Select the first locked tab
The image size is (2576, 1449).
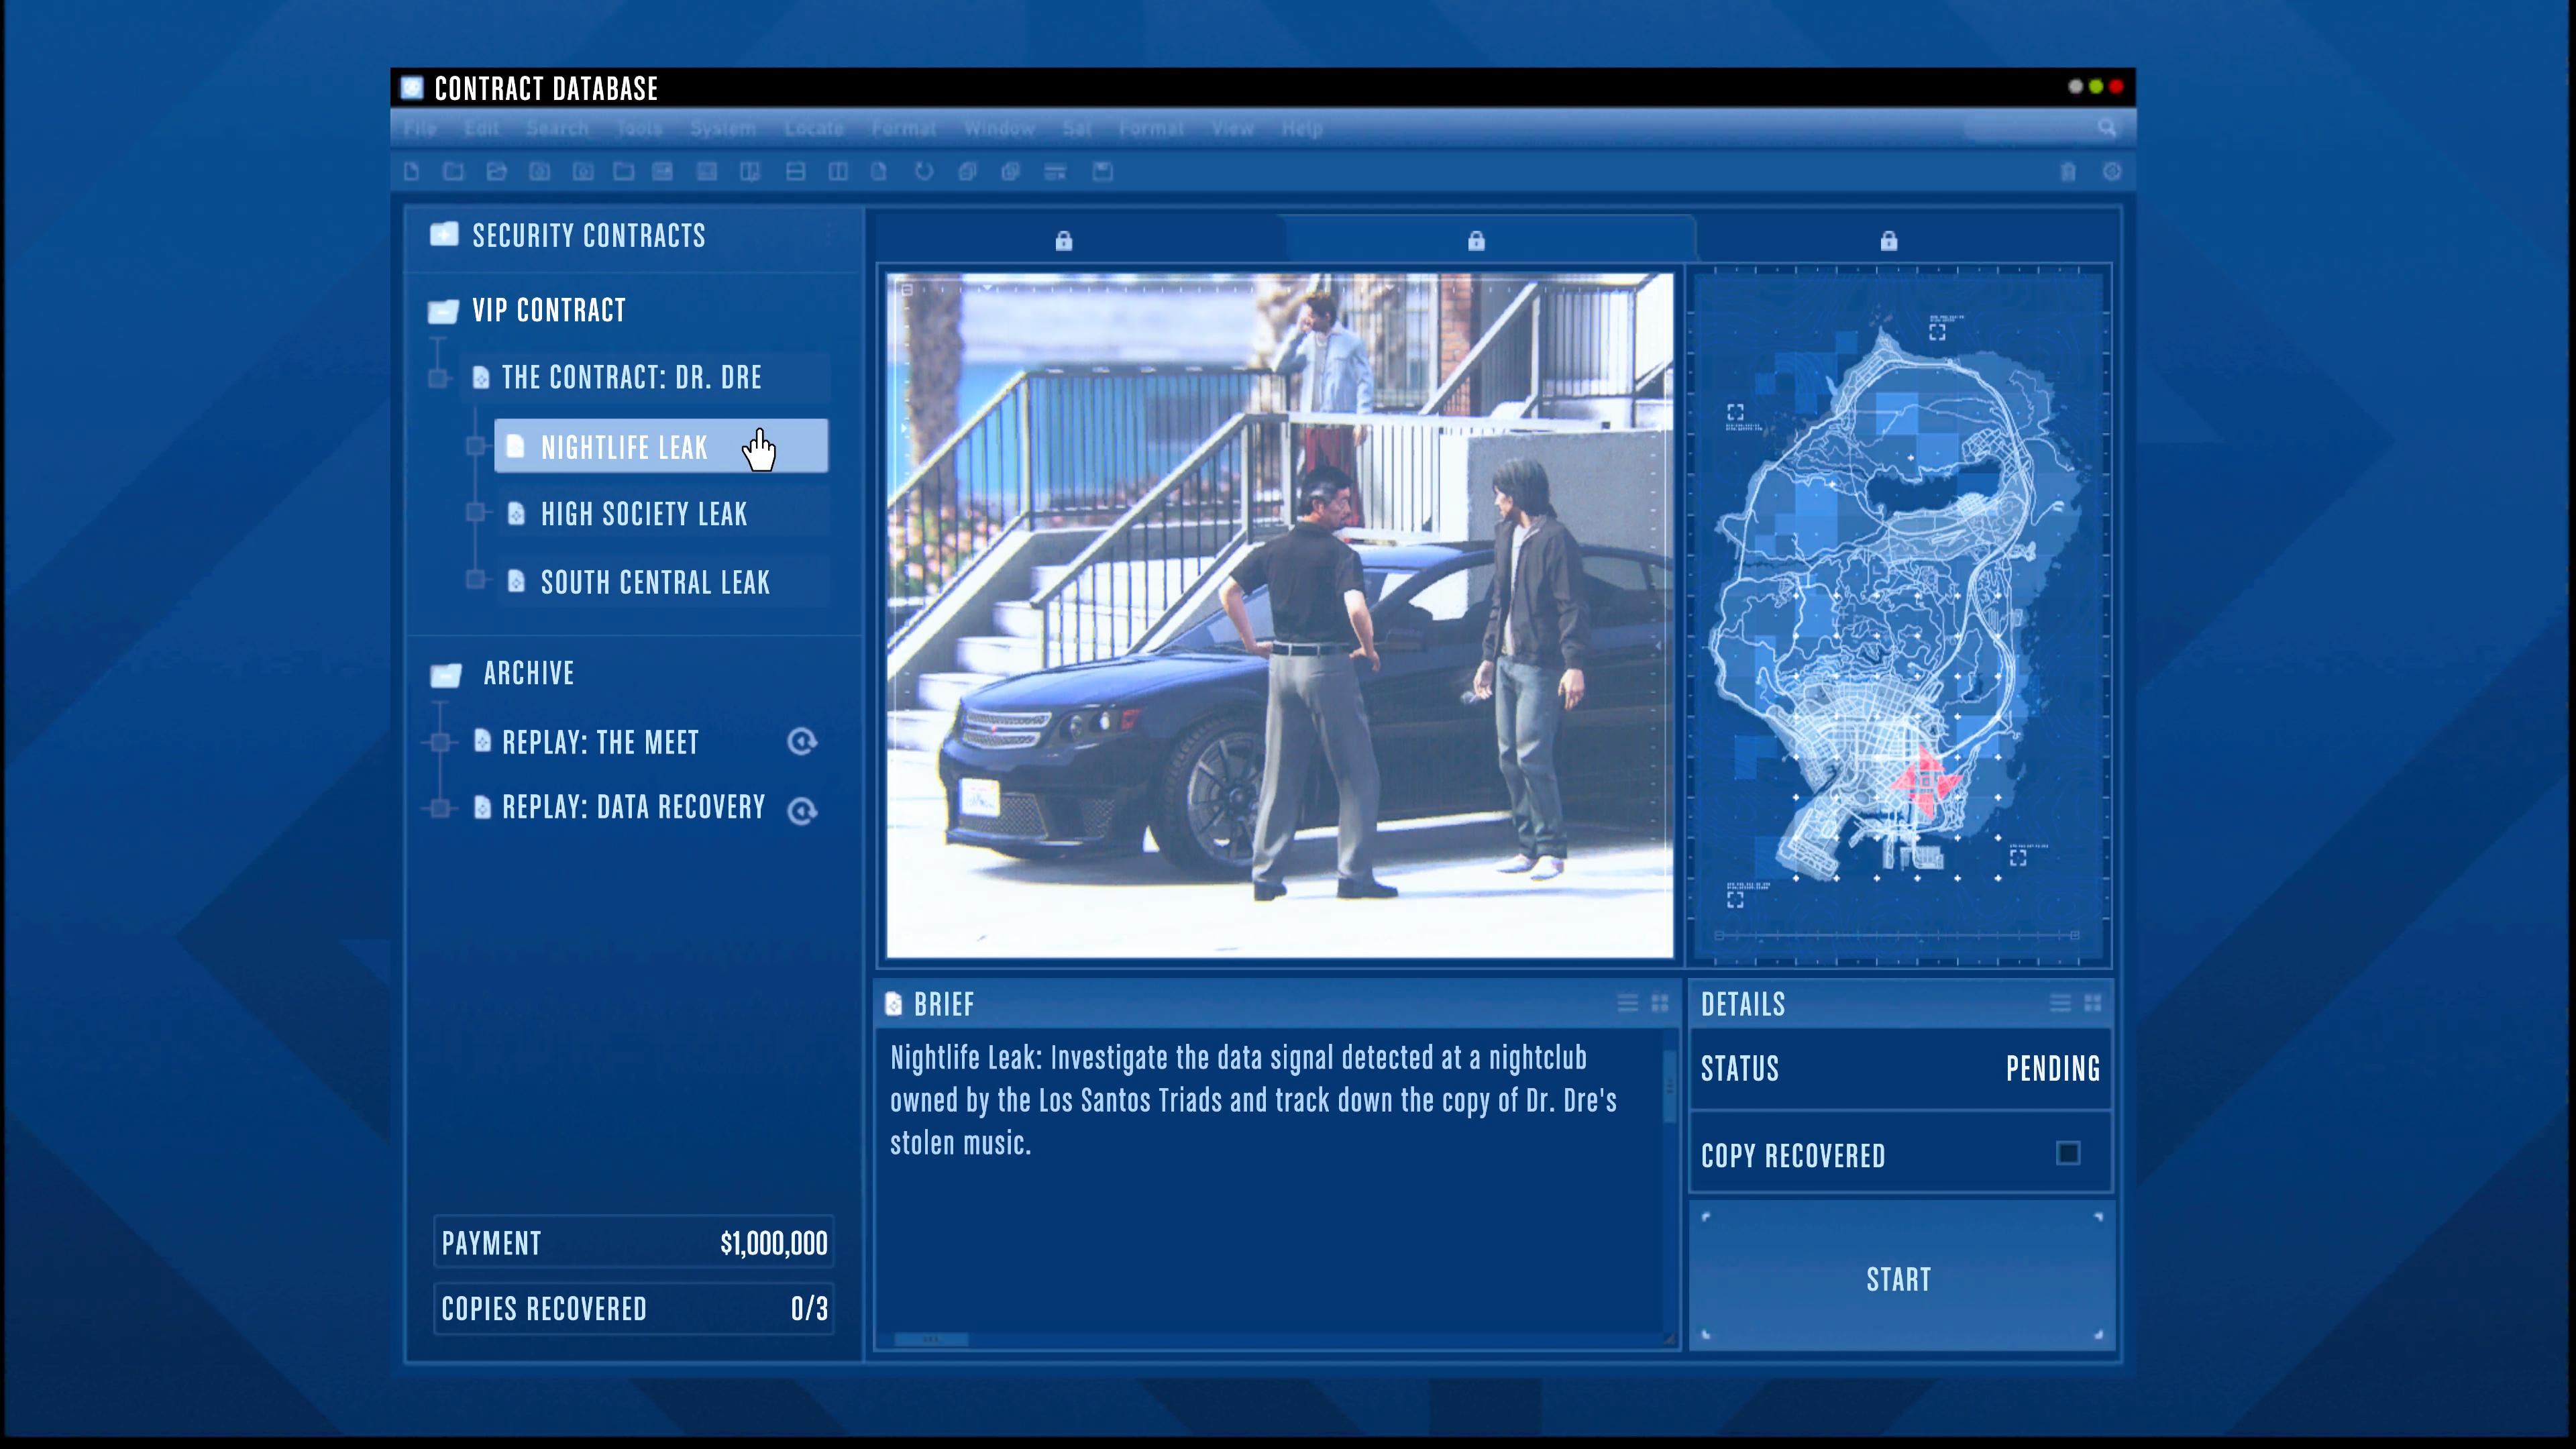[1063, 241]
